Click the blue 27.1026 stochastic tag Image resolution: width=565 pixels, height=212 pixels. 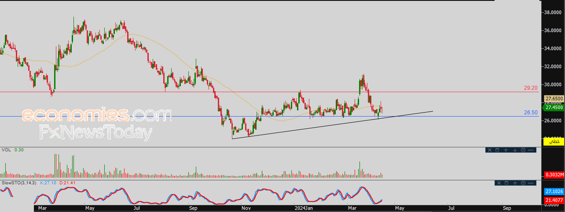[x=554, y=192]
